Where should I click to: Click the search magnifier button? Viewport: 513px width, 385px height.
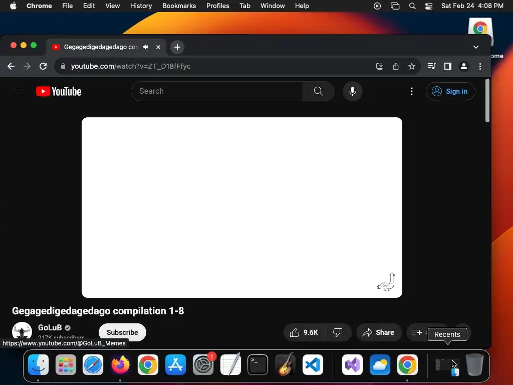(318, 91)
